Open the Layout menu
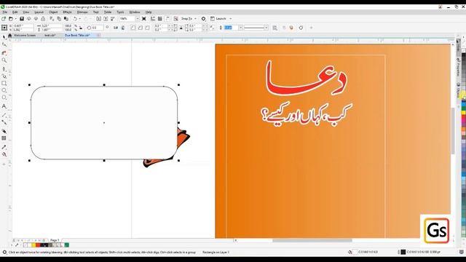 (39, 12)
